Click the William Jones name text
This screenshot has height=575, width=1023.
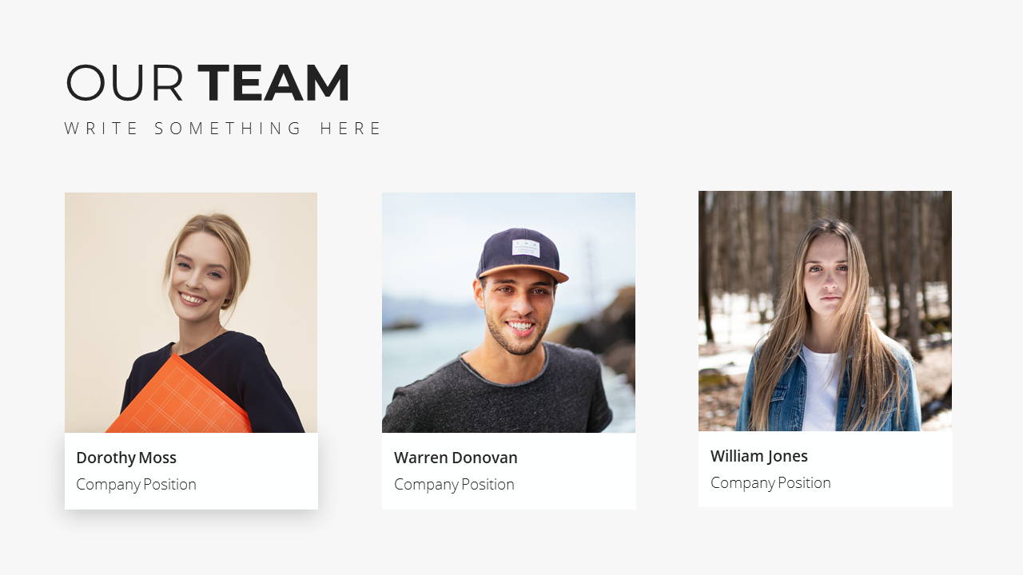click(x=759, y=456)
